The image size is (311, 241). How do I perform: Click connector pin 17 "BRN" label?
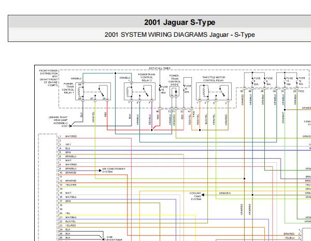tap(68, 201)
